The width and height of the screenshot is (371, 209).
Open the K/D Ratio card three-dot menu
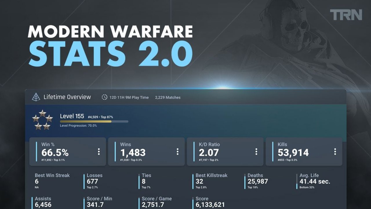pyautogui.click(x=256, y=152)
